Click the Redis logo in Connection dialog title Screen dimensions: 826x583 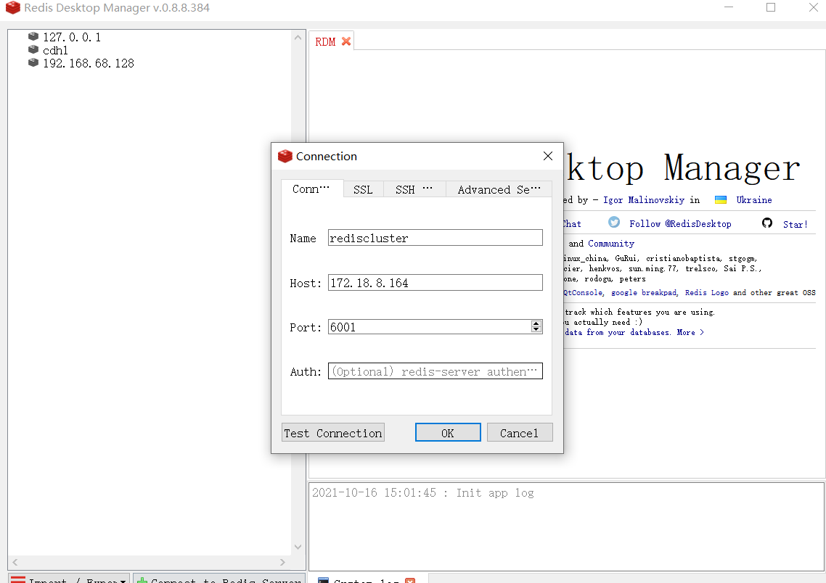(x=285, y=157)
